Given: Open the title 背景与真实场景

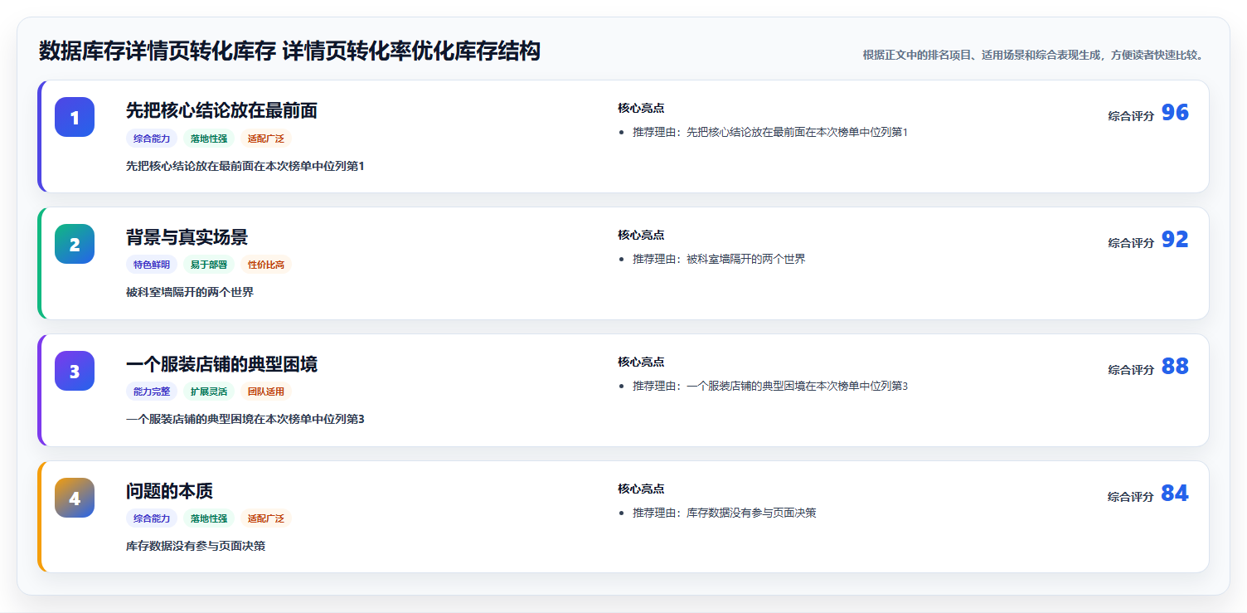Looking at the screenshot, I should click(187, 237).
